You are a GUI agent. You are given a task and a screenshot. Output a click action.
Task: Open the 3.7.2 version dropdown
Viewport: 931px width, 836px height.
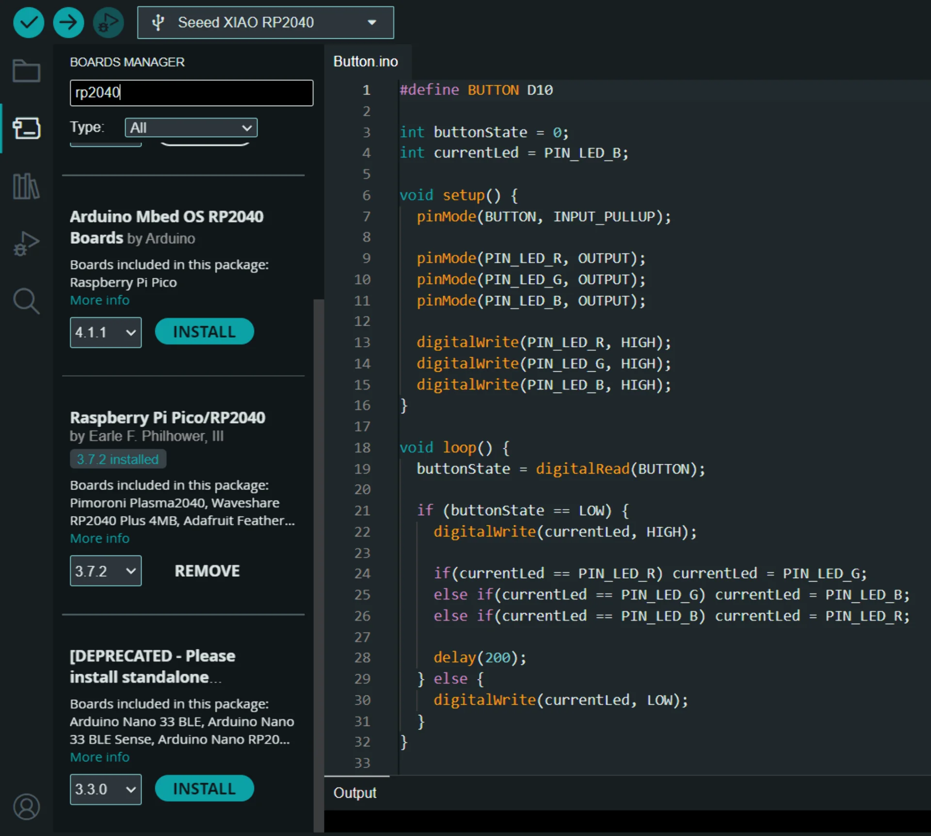(105, 571)
